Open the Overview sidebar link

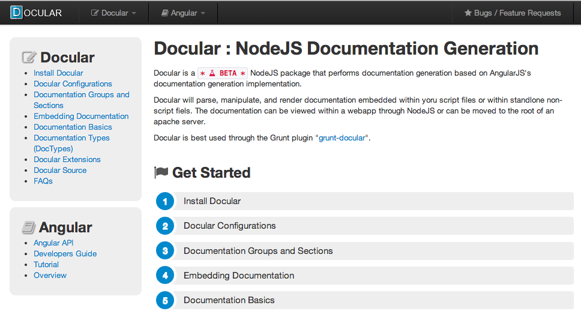click(50, 275)
